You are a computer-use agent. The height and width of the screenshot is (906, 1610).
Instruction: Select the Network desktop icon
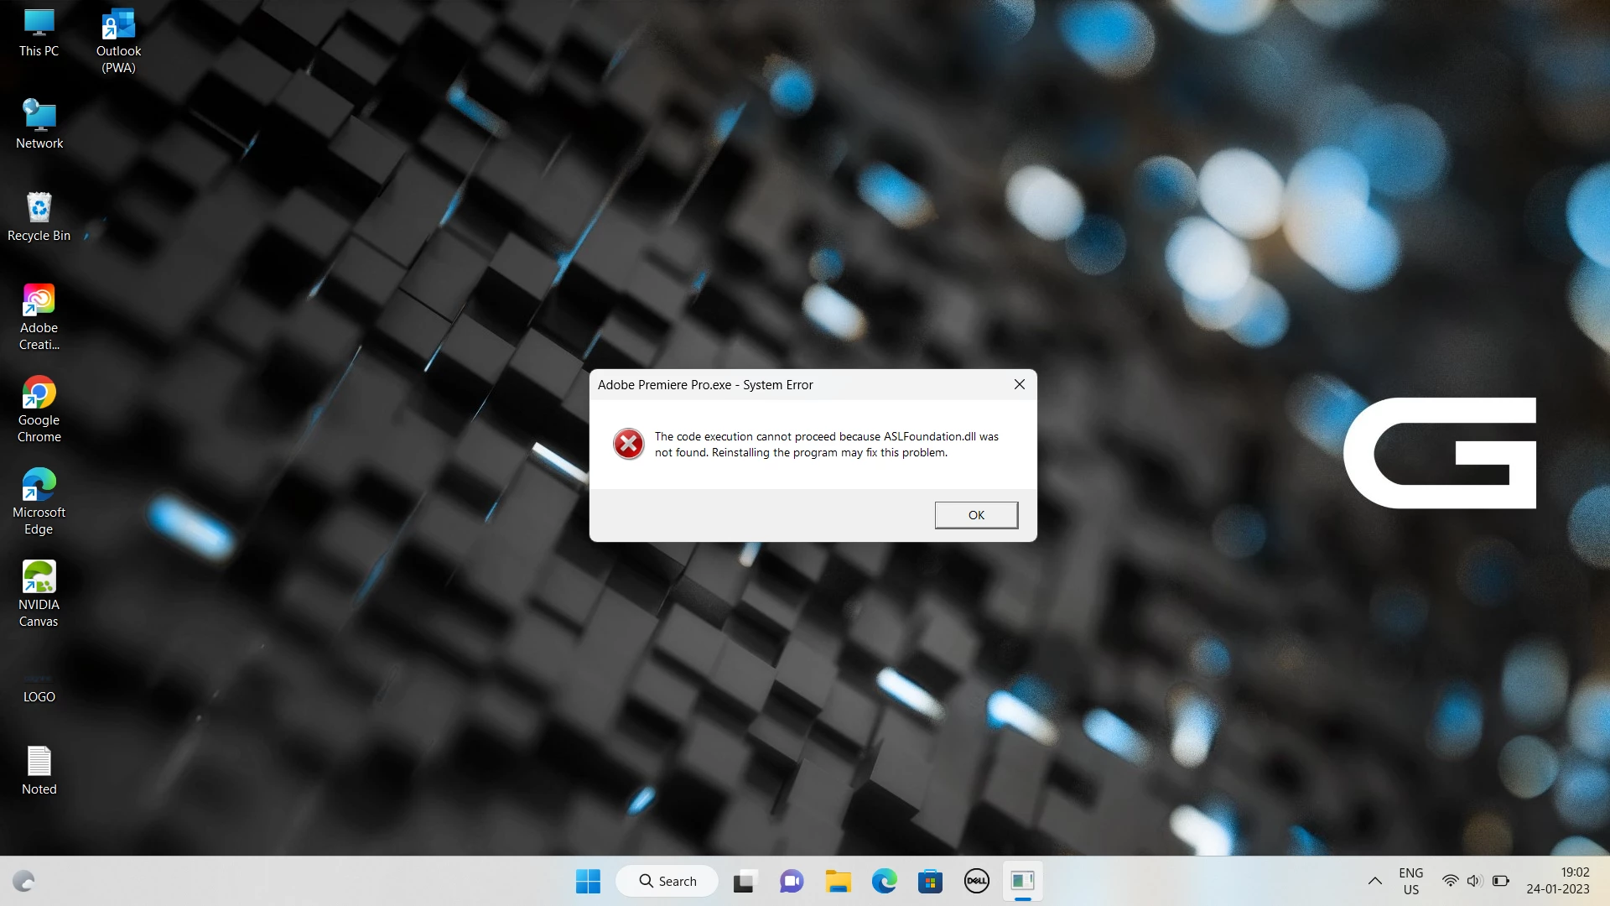(39, 116)
